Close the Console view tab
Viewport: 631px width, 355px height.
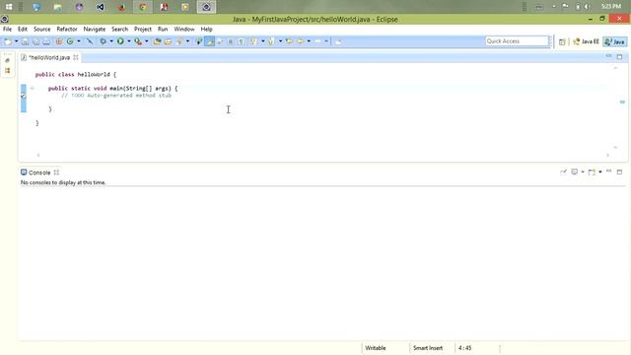(x=56, y=173)
